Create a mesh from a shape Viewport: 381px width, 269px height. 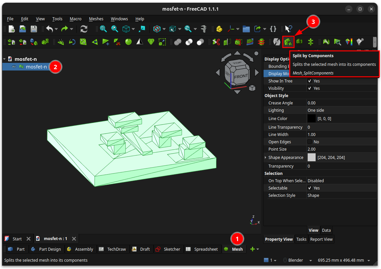34,42
